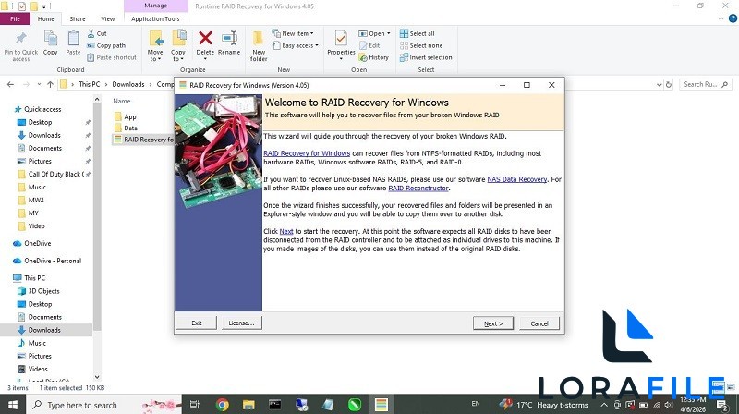739x414 pixels.
Task: Click the Manage contextual tab
Action: click(x=155, y=6)
